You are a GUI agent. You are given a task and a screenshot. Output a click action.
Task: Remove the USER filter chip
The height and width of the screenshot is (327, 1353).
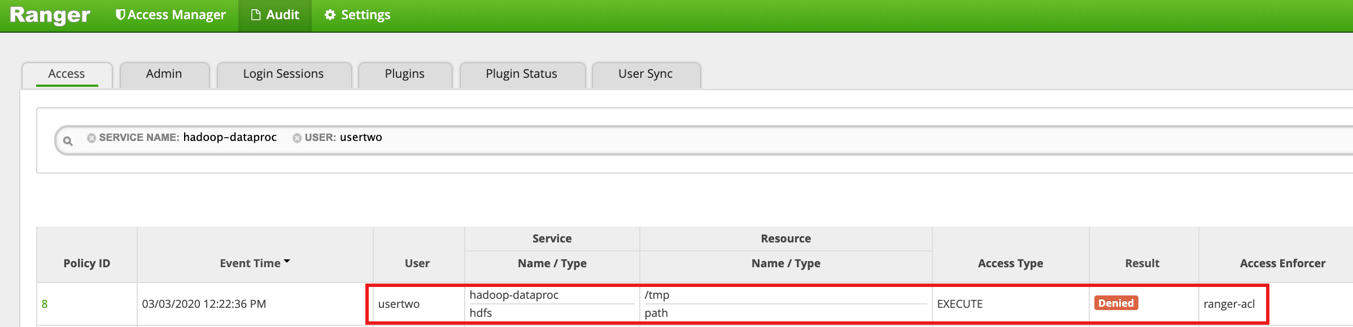coord(296,138)
